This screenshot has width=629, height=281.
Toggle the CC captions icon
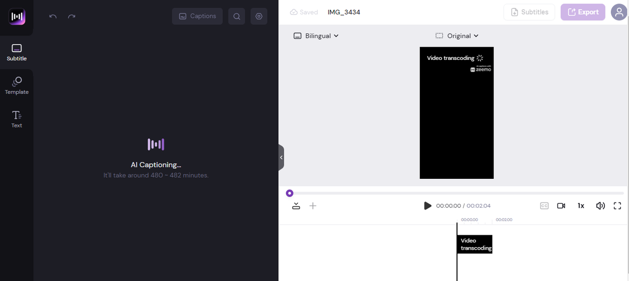pyautogui.click(x=544, y=206)
